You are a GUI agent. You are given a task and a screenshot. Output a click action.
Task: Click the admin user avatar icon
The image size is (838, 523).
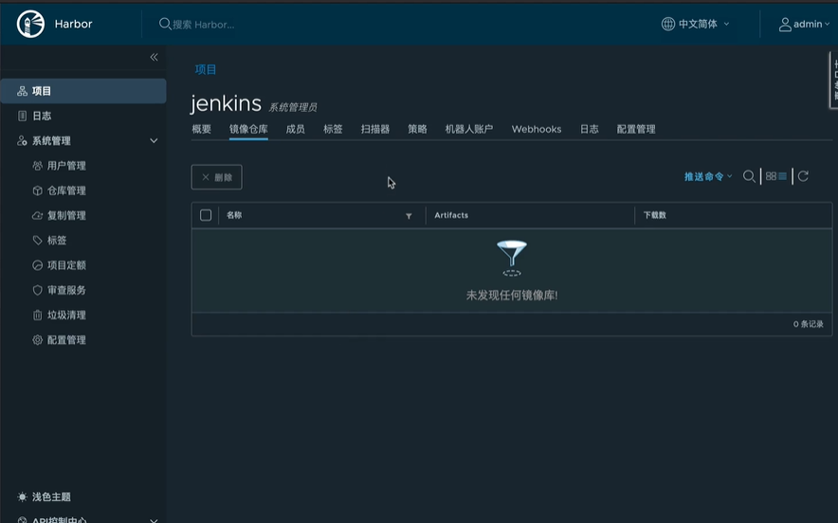785,25
